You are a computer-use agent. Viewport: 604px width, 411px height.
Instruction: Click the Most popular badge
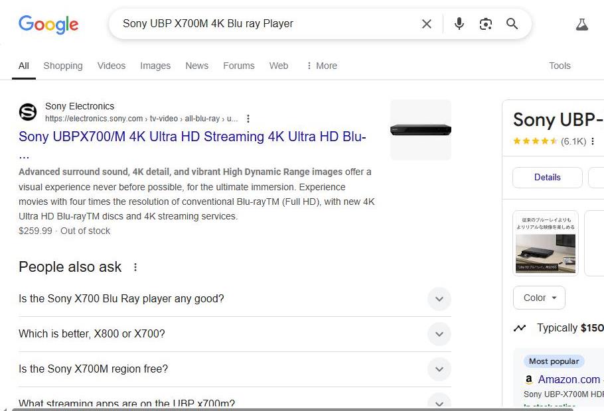(554, 361)
